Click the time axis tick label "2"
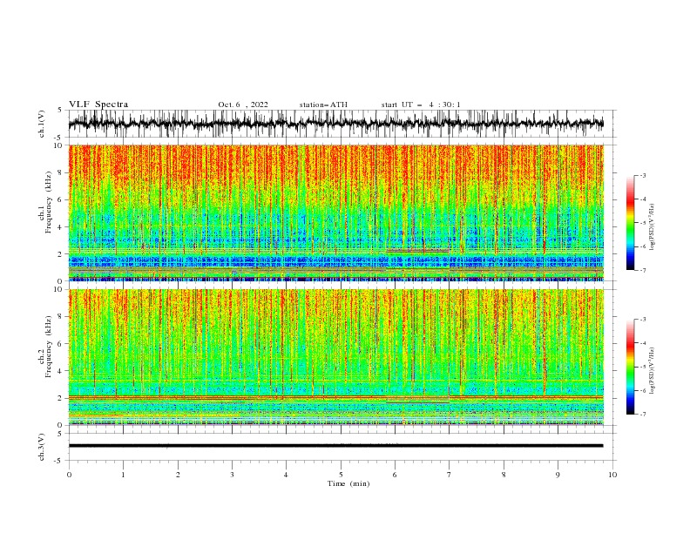This screenshot has width=690, height=533. click(x=178, y=475)
